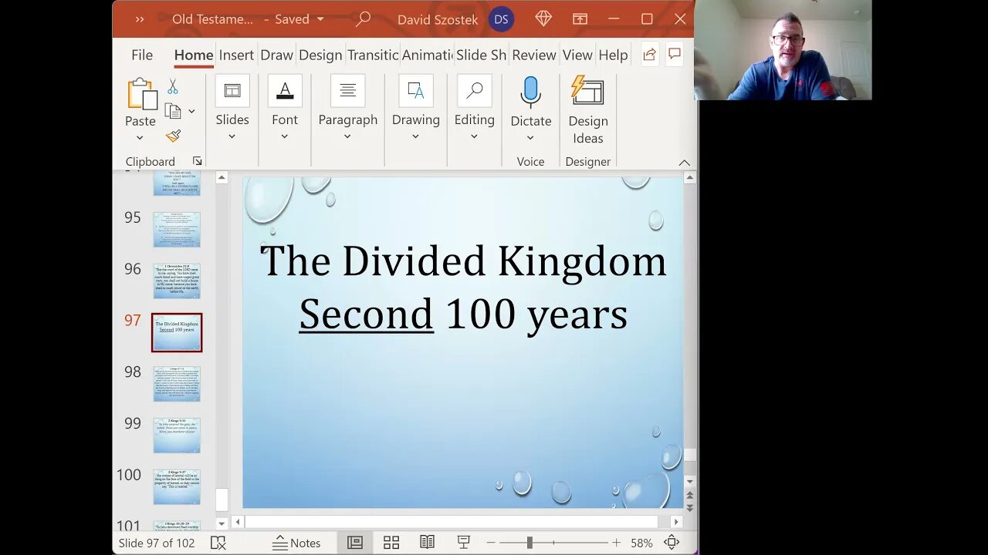Open the Font group icon
988x555 pixels.
pos(285,91)
